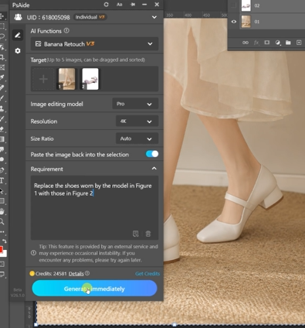Click layer name '02' in Layers panel
Image resolution: width=305 pixels, height=328 pixels.
coord(257,5)
